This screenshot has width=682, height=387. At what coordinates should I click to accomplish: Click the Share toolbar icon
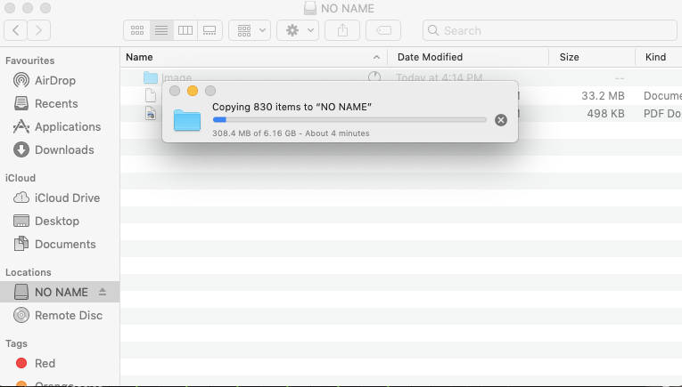point(342,30)
